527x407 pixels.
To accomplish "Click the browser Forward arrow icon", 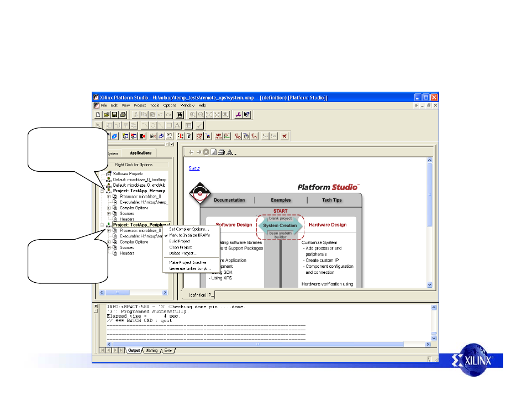I will (199, 152).
